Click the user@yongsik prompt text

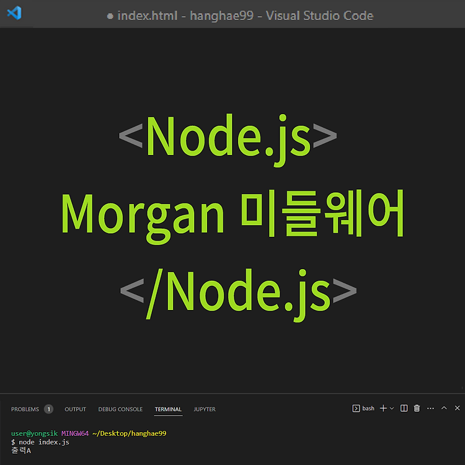[x=34, y=433]
